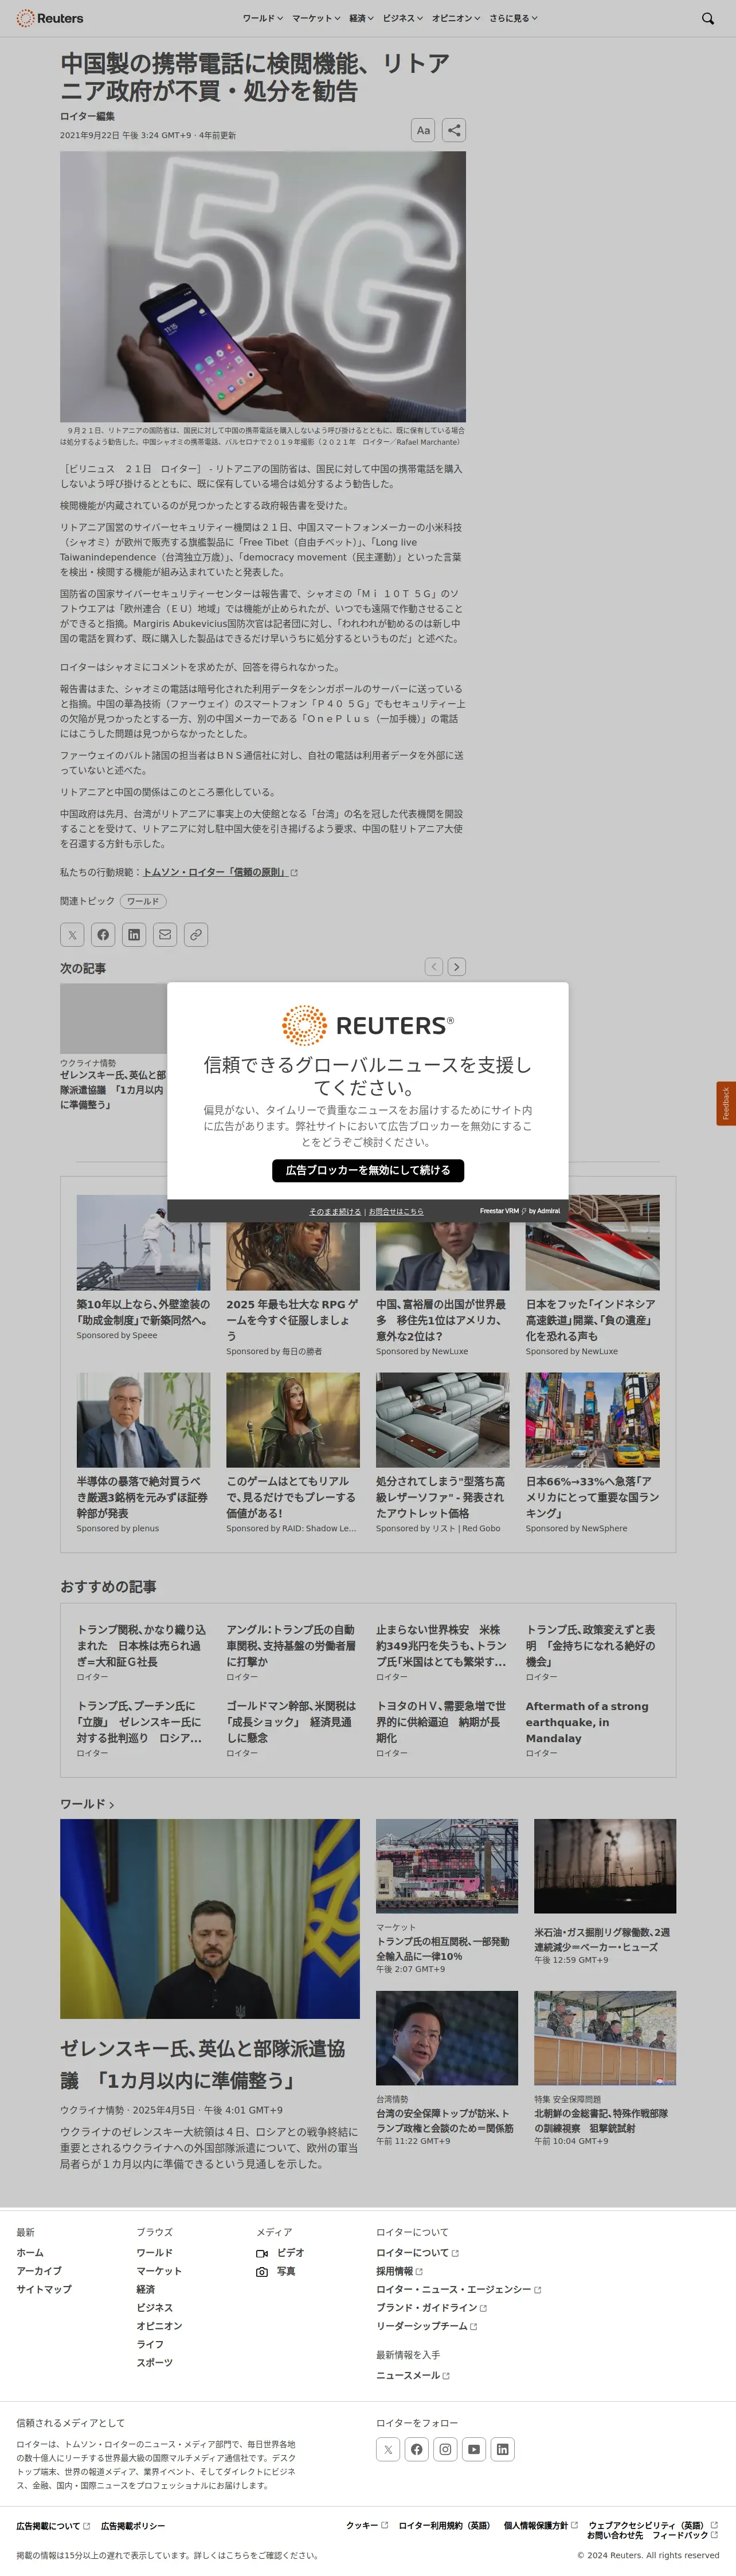Open footer ニュースメール link
The height and width of the screenshot is (2576, 736).
click(x=413, y=2375)
